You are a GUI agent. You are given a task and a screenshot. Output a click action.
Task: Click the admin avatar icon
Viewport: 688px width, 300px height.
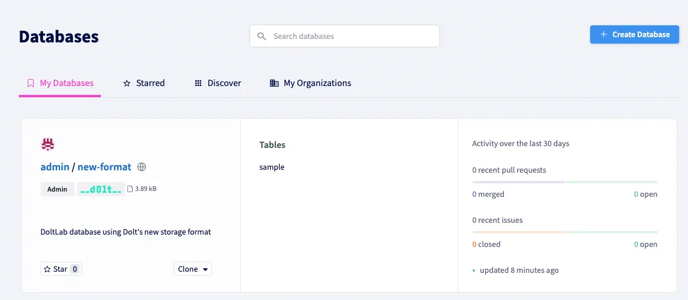[x=48, y=144]
